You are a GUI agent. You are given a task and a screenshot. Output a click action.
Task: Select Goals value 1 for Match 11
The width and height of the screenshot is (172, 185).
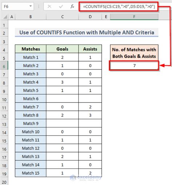tap(62, 140)
